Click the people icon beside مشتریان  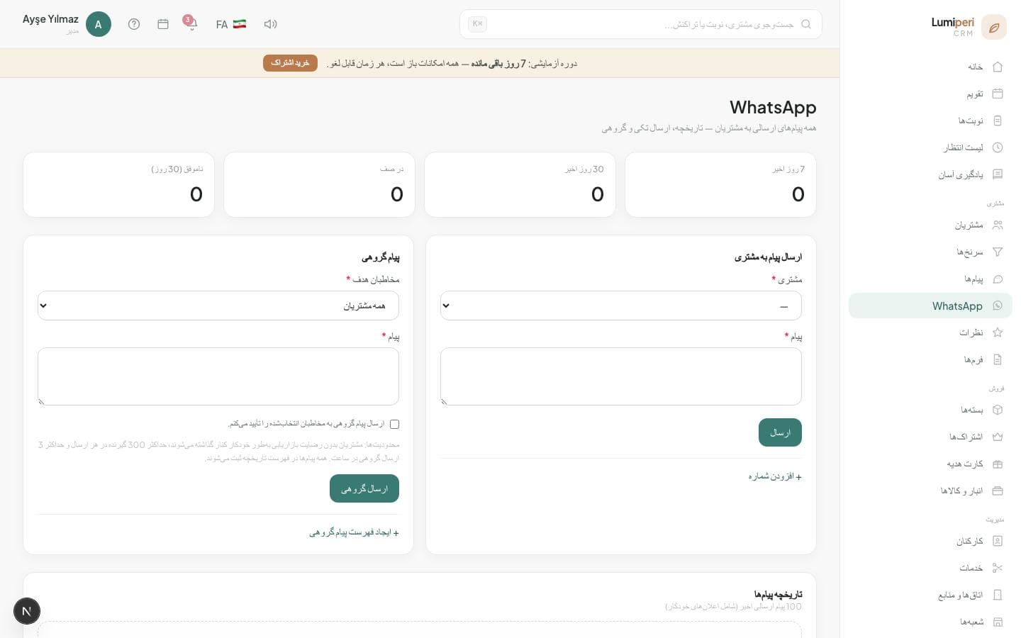tap(998, 225)
